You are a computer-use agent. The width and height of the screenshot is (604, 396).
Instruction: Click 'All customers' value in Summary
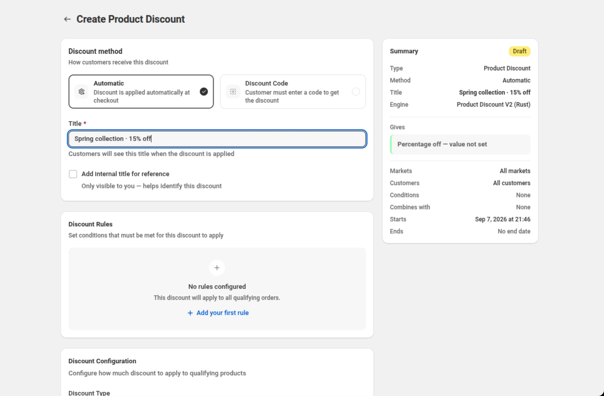click(x=512, y=183)
